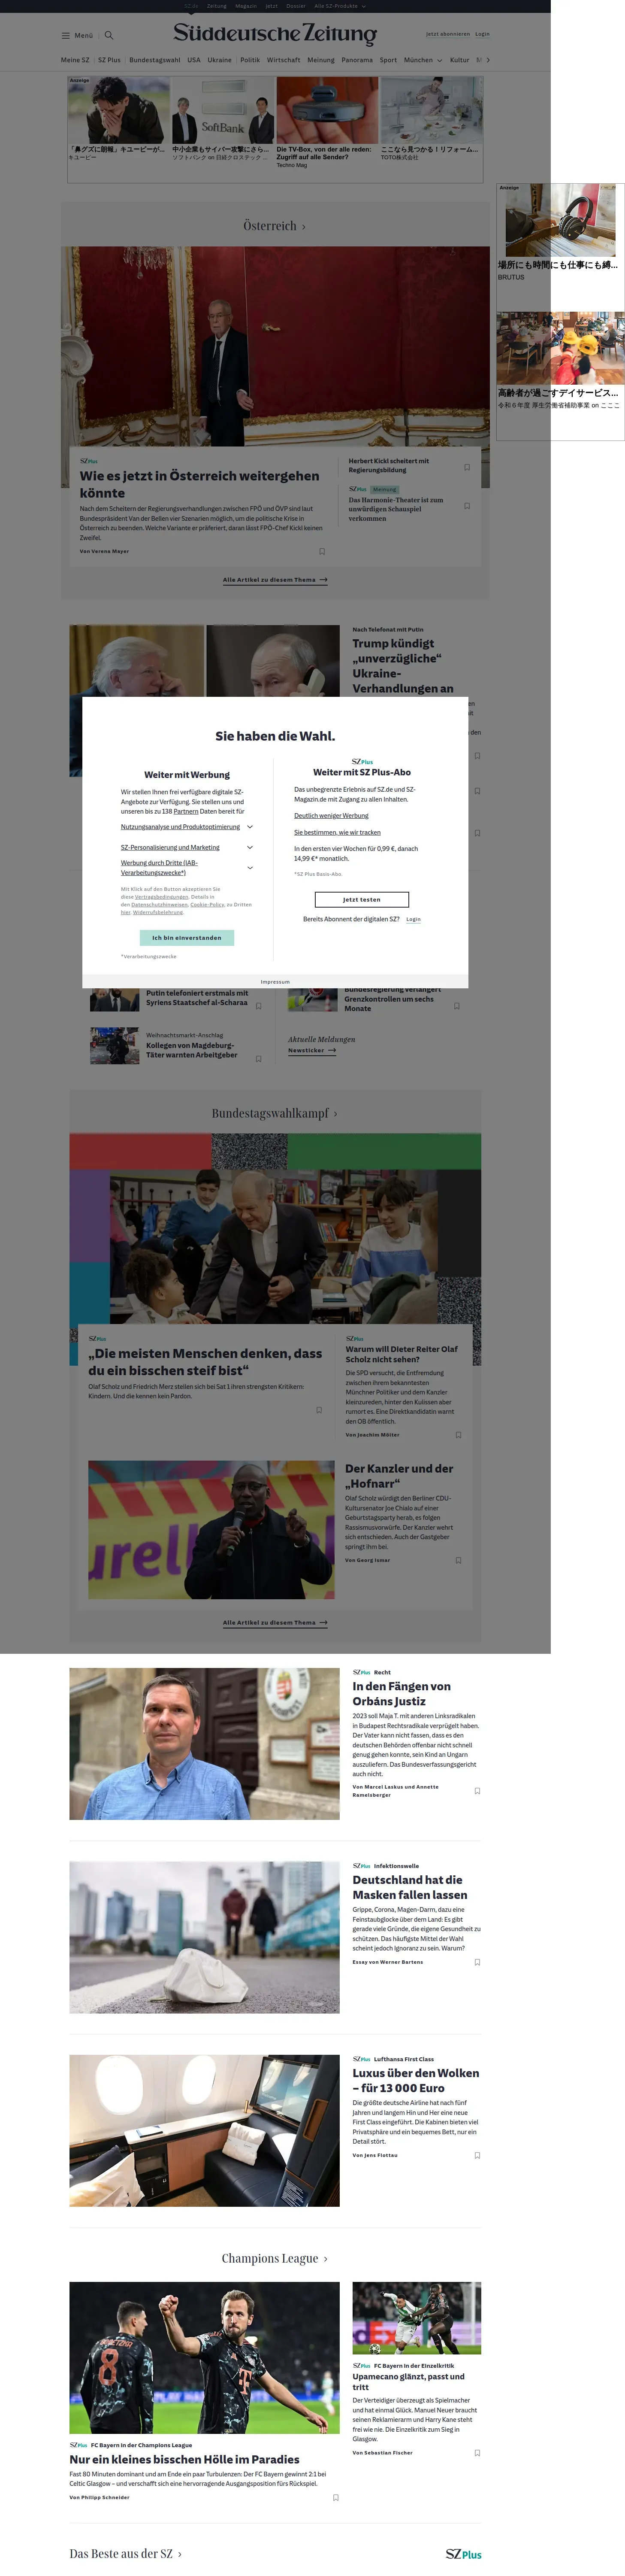
Task: Bookmark 'Herbert Kickl scheitert mit Regierungsbildung' article
Action: coord(466,467)
